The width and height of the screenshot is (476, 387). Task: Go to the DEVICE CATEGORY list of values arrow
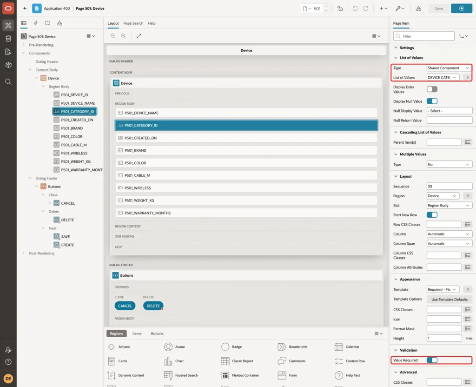pos(468,78)
